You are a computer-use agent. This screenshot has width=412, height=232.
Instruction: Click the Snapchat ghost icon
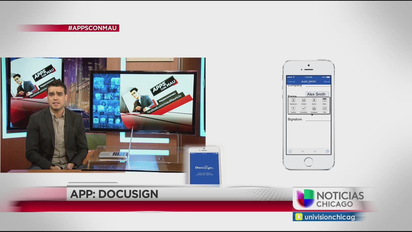click(x=299, y=217)
